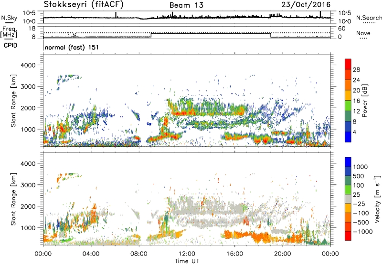Click the 20:00 time axis tick label
382x264 pixels.
[x=283, y=254]
